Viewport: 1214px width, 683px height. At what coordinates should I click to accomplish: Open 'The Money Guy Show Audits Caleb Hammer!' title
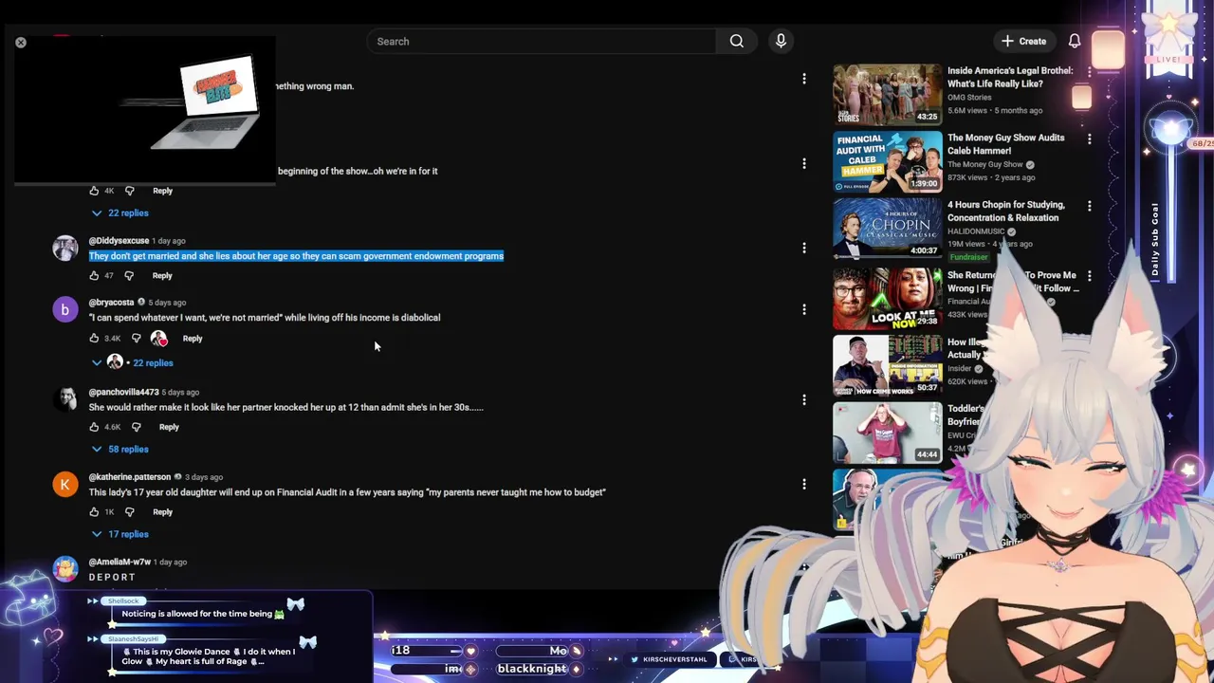click(x=1006, y=144)
